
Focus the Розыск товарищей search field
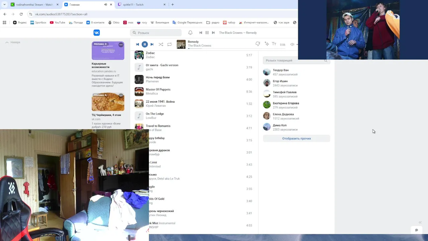tap(297, 61)
